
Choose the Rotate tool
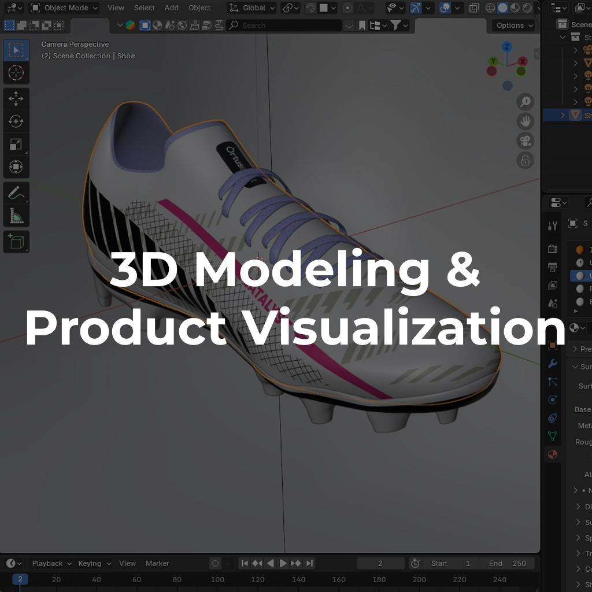tap(16, 121)
